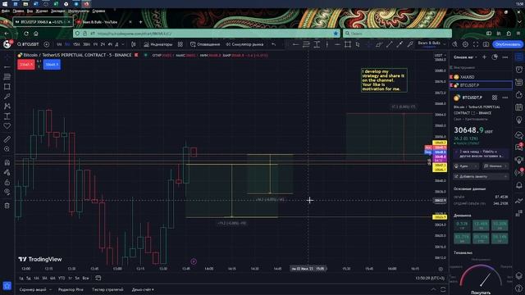Open the candlestick chart type selector

(x=134, y=44)
